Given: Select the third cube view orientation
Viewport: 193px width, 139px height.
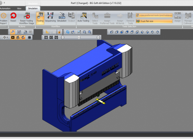Looking at the screenshot, I should pos(122,32).
